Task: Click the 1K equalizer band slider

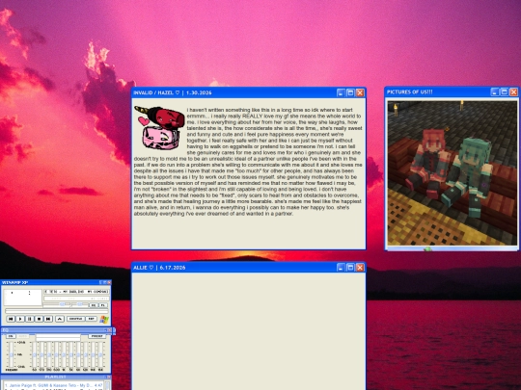Action: point(64,354)
